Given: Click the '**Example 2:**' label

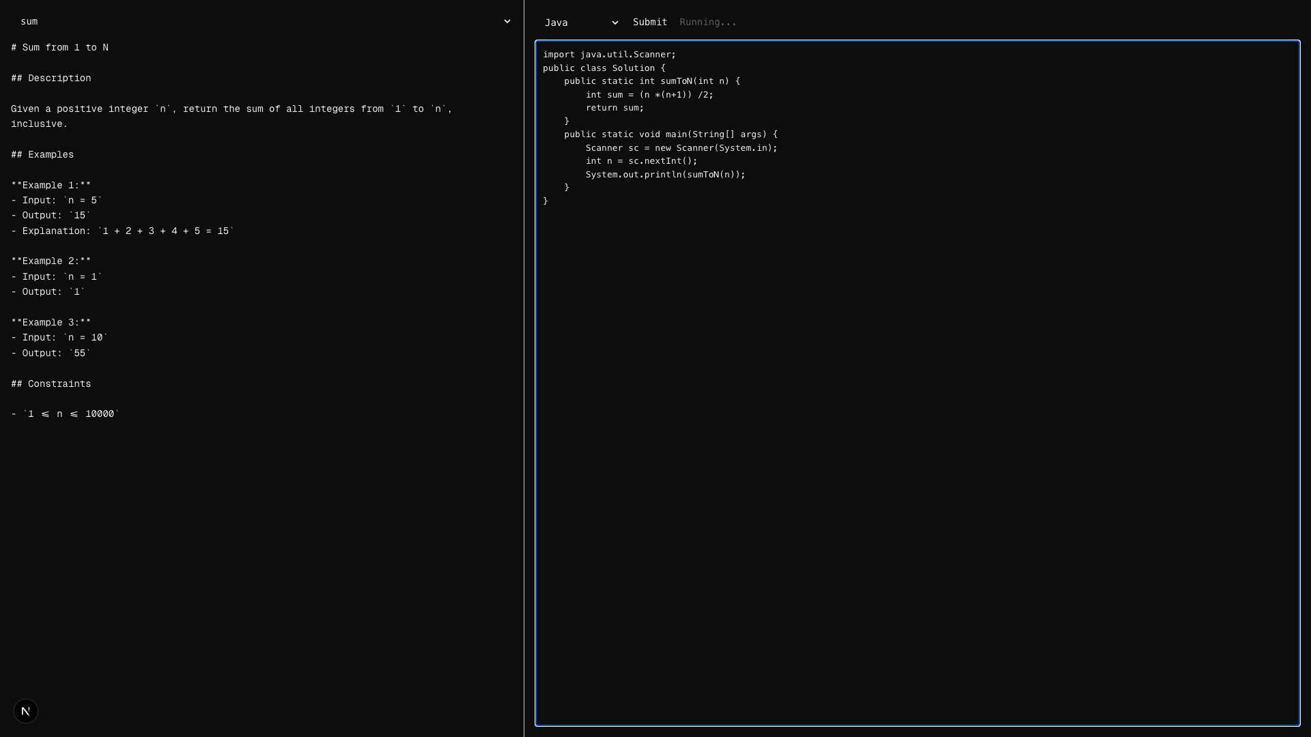Looking at the screenshot, I should (51, 261).
